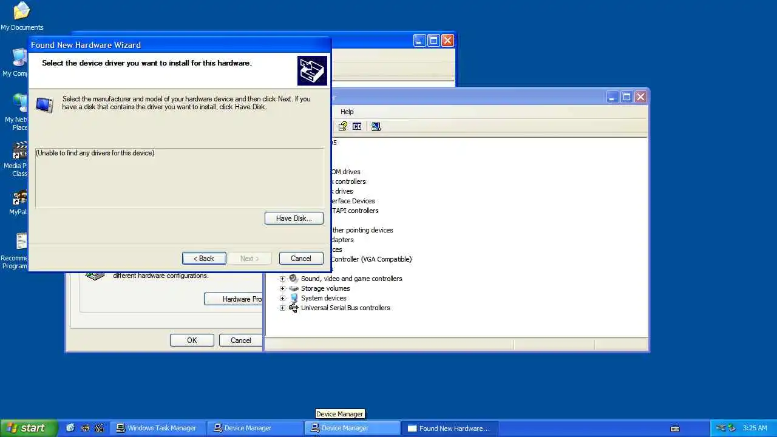Select the Sound, video and game controllers icon
777x437 pixels.
[294, 279]
